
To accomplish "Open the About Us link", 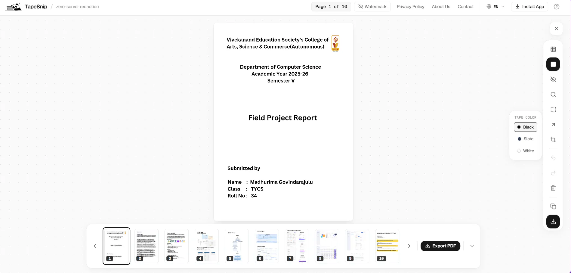I will [441, 7].
